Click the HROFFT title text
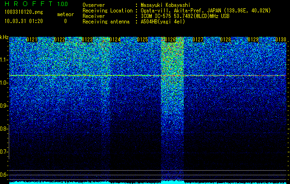 29,4
